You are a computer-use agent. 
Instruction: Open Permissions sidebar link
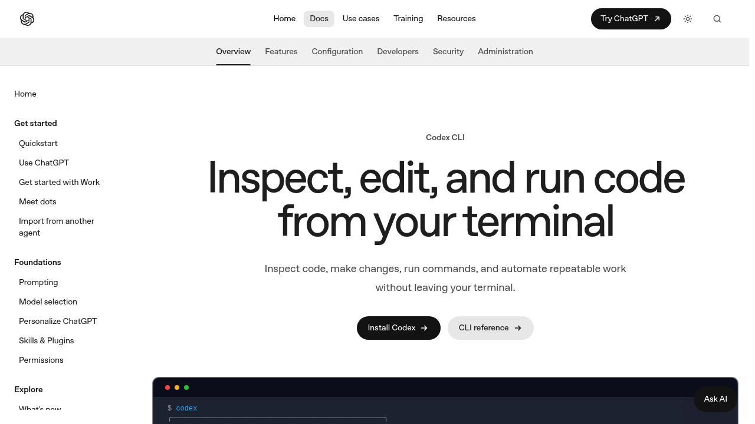click(41, 360)
